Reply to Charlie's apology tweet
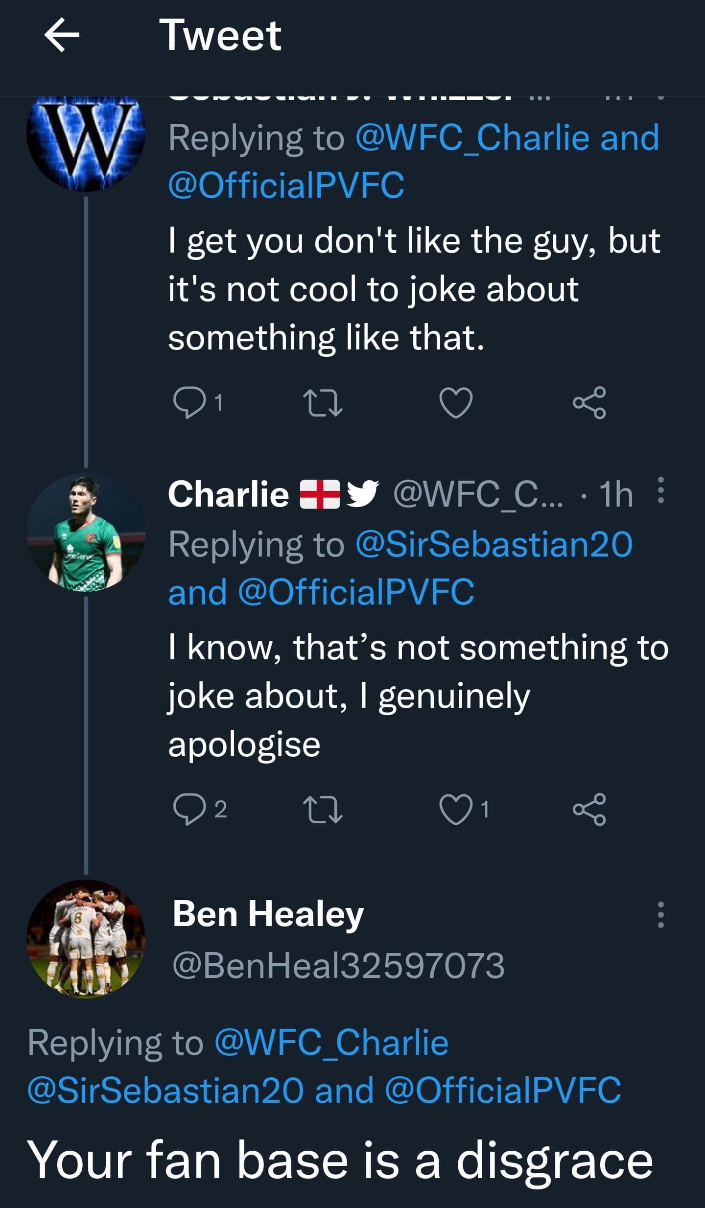This screenshot has width=705, height=1208. pos(189,809)
